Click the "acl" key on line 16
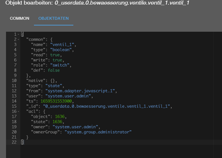 click(x=32, y=111)
